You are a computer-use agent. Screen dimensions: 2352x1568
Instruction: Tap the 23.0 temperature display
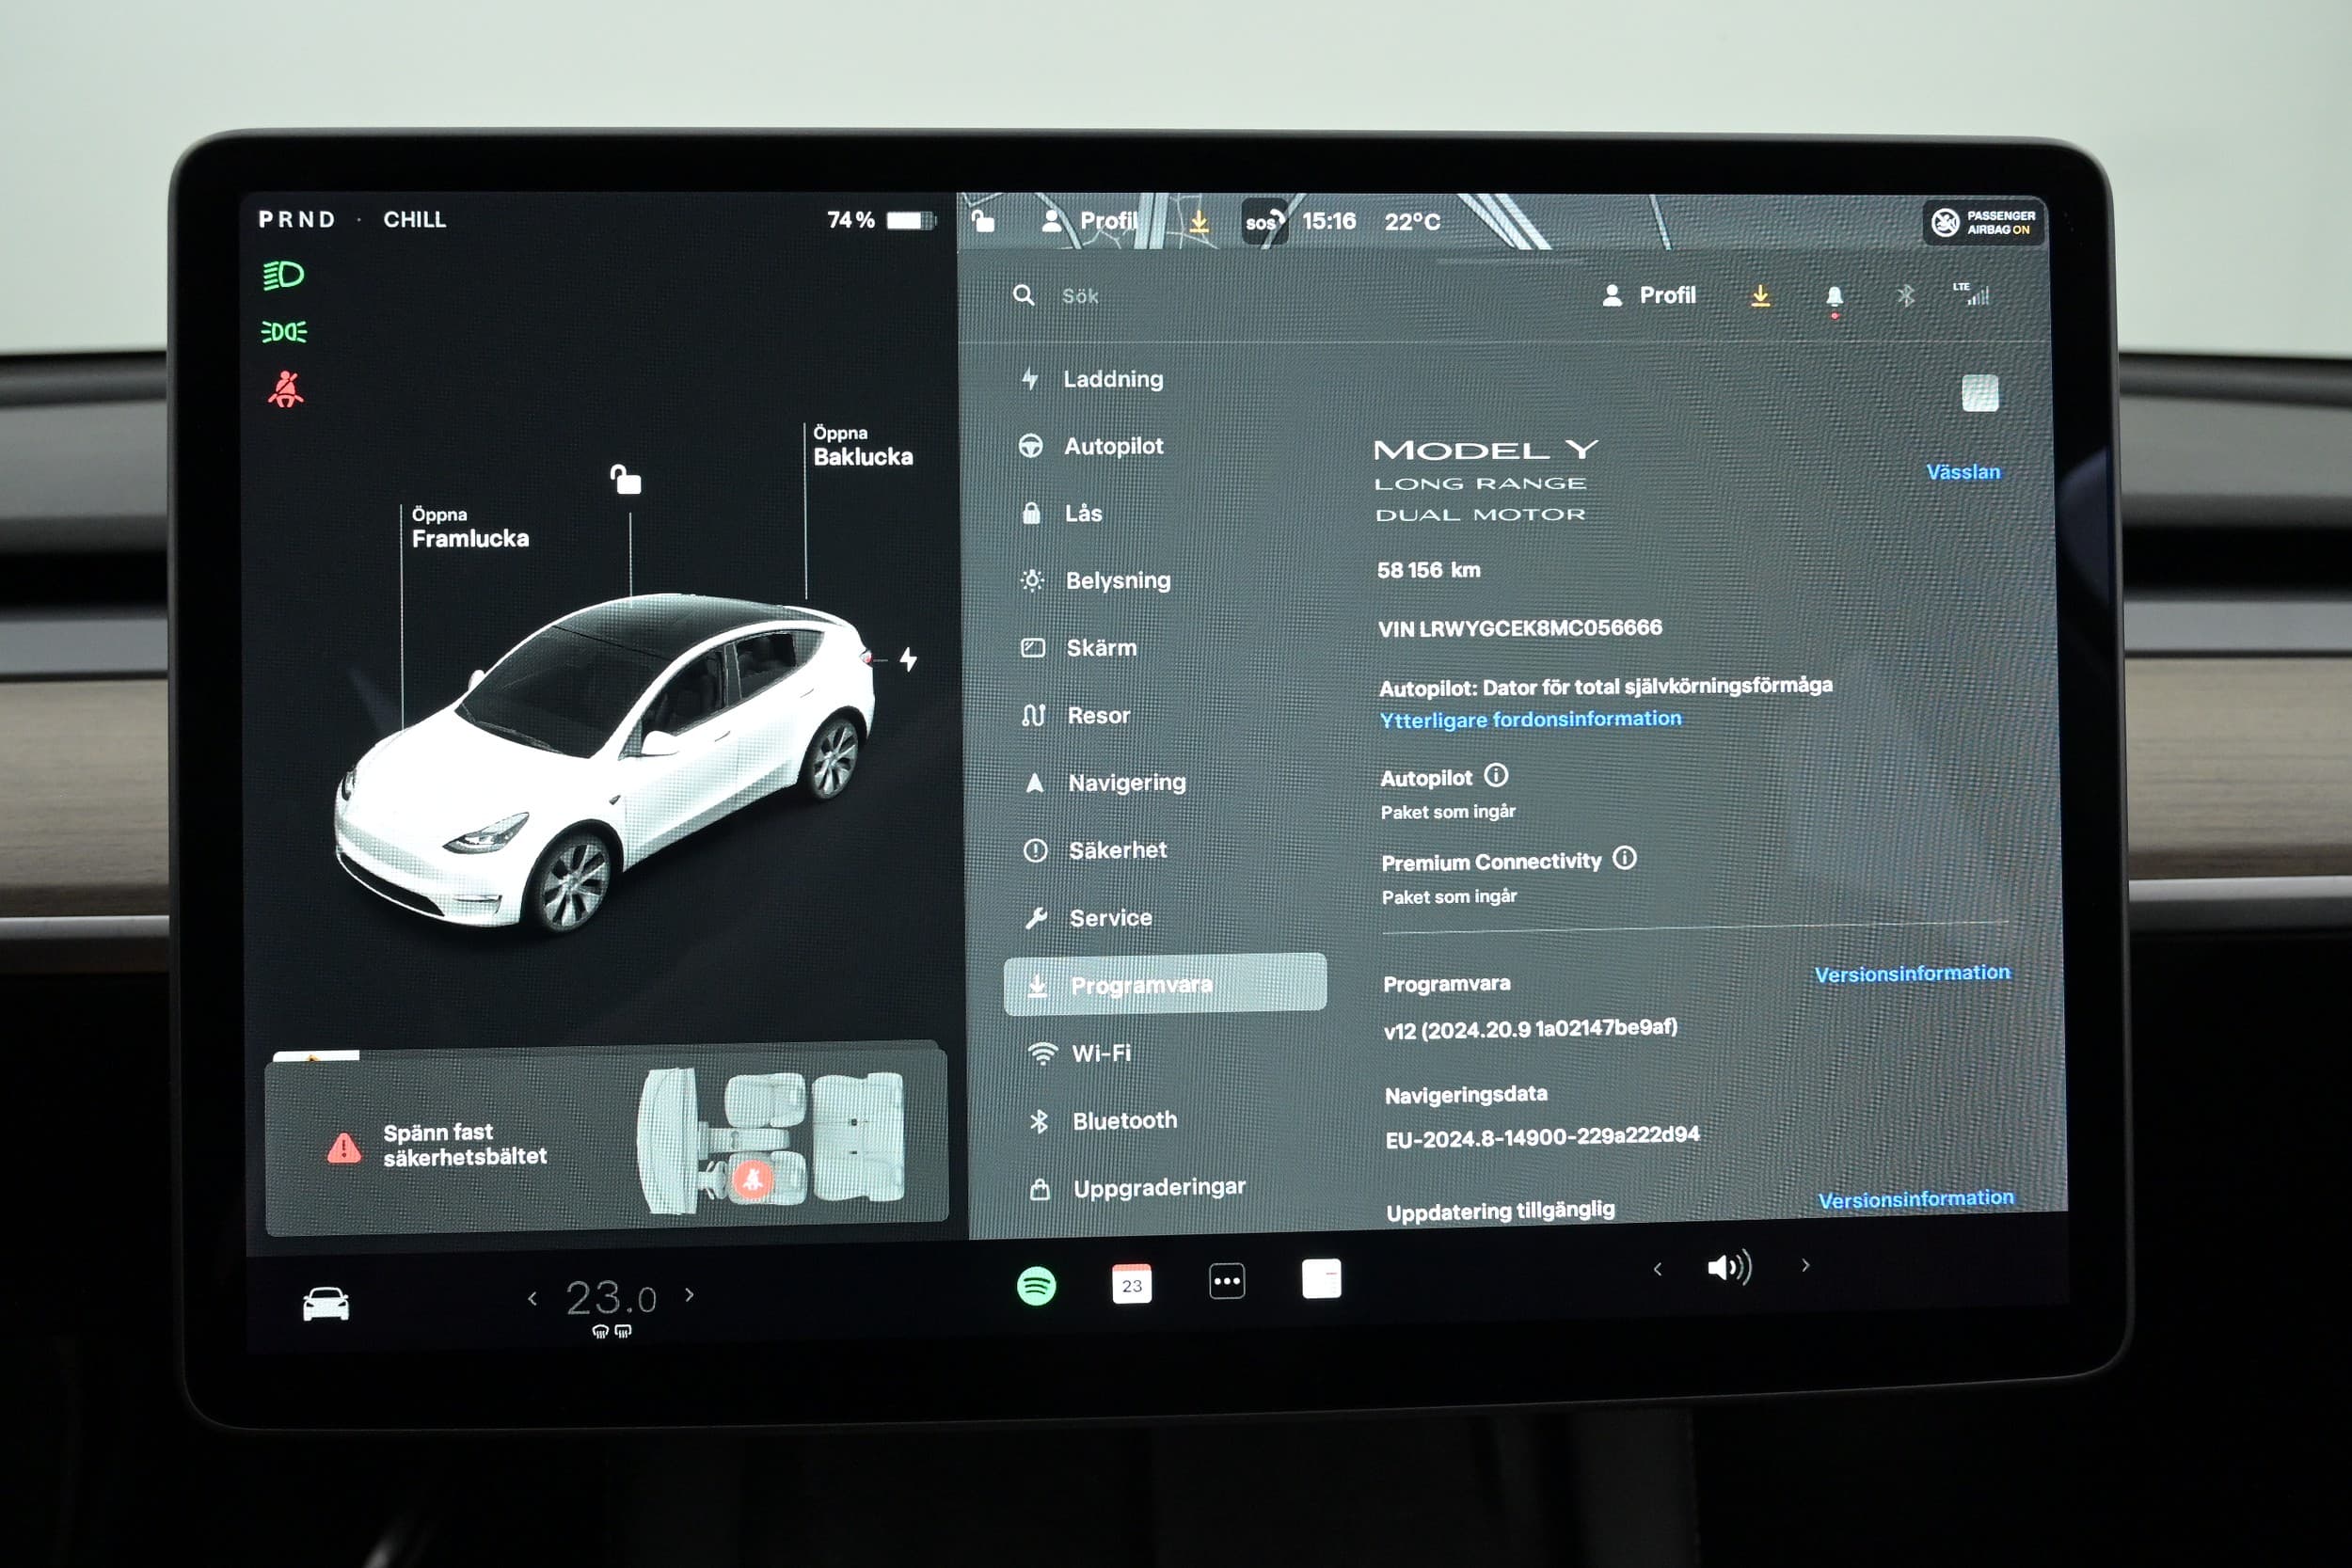click(x=611, y=1298)
